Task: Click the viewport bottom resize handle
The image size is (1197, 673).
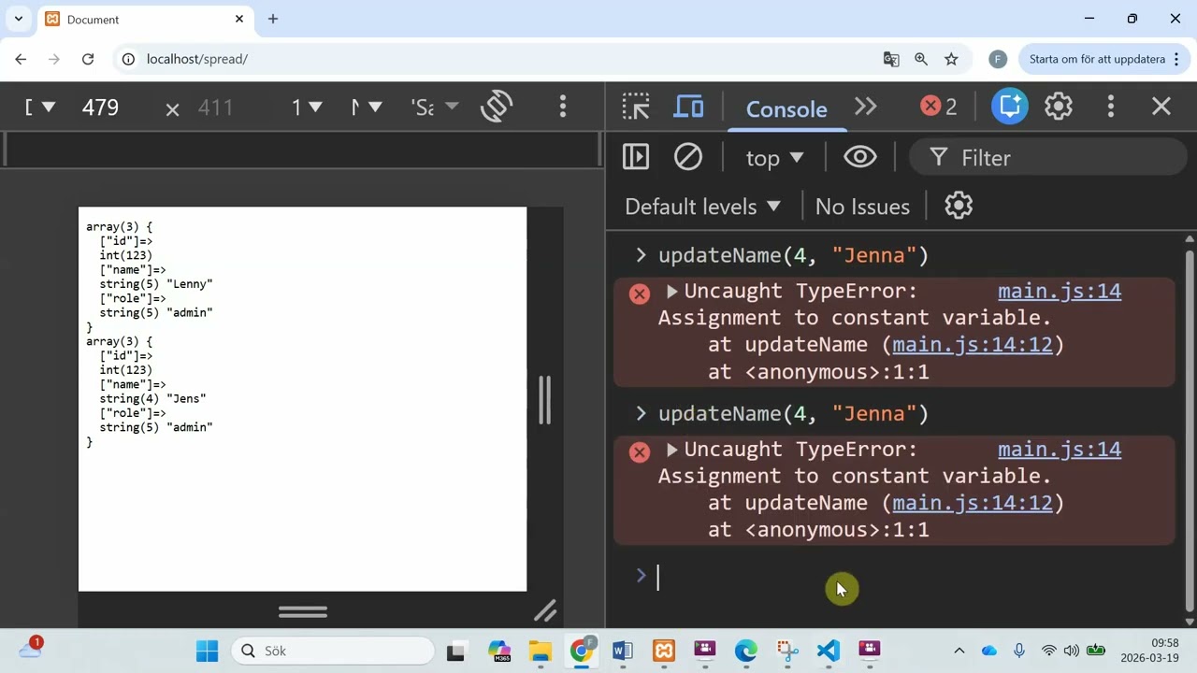Action: coord(303,612)
